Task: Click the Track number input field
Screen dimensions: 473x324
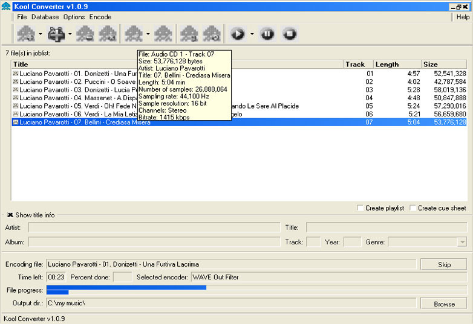Action: [313, 242]
